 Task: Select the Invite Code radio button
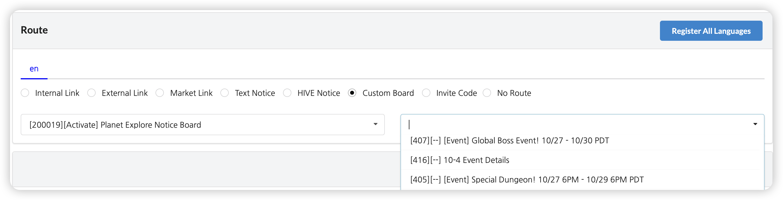point(426,93)
